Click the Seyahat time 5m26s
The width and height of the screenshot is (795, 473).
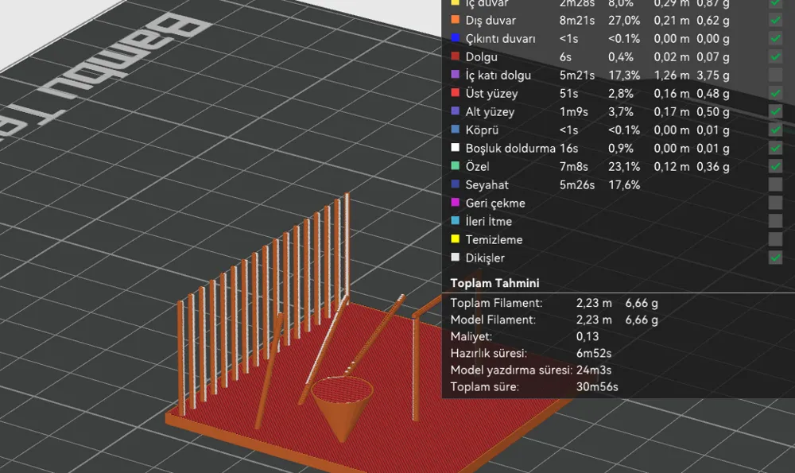576,184
